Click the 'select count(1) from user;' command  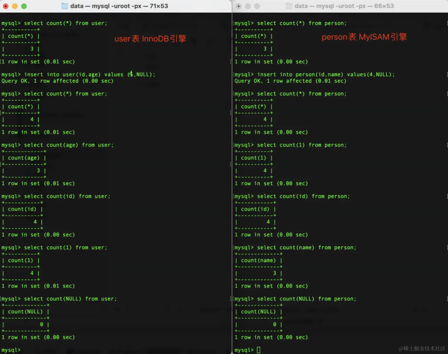[65, 248]
